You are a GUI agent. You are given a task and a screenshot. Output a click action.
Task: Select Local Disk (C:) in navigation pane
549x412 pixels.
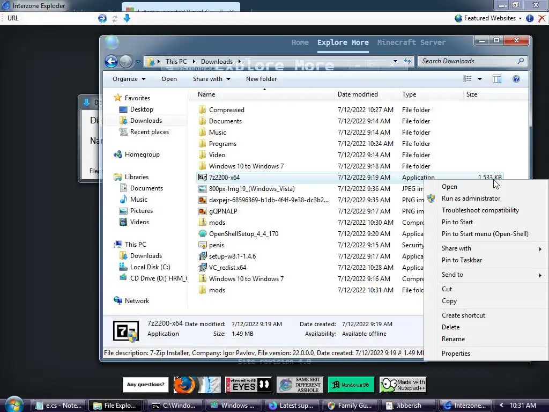[145, 267]
